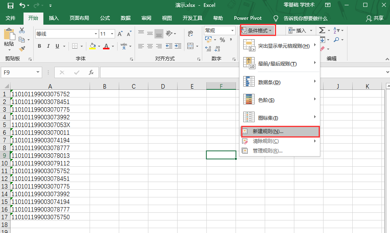Click the phonetic guide wén icon
The width and height of the screenshot is (390, 233).
tap(124, 46)
